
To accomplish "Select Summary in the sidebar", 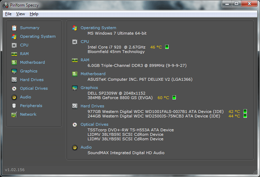I will click(30, 28).
